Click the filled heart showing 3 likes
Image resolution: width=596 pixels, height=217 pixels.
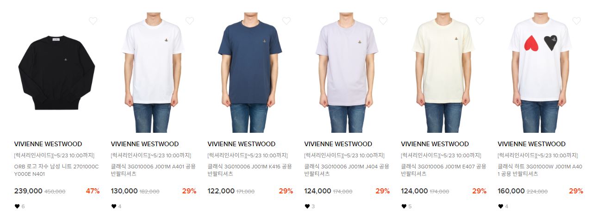tap(307, 206)
